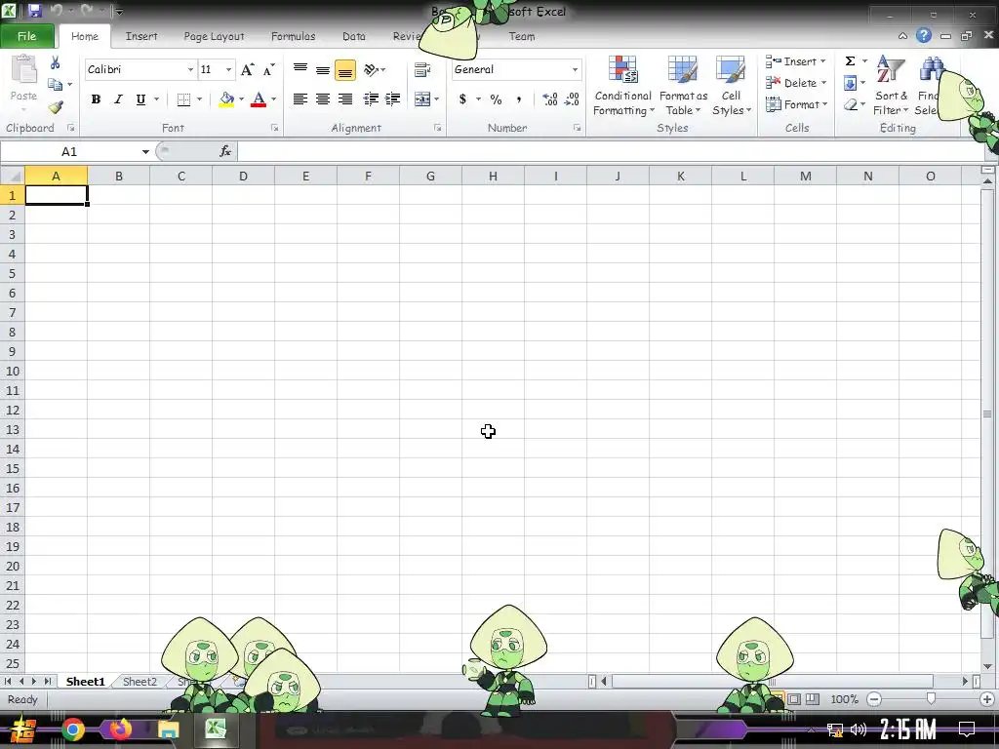The height and width of the screenshot is (749, 999).
Task: Open the General number format dropdown
Action: (x=575, y=69)
